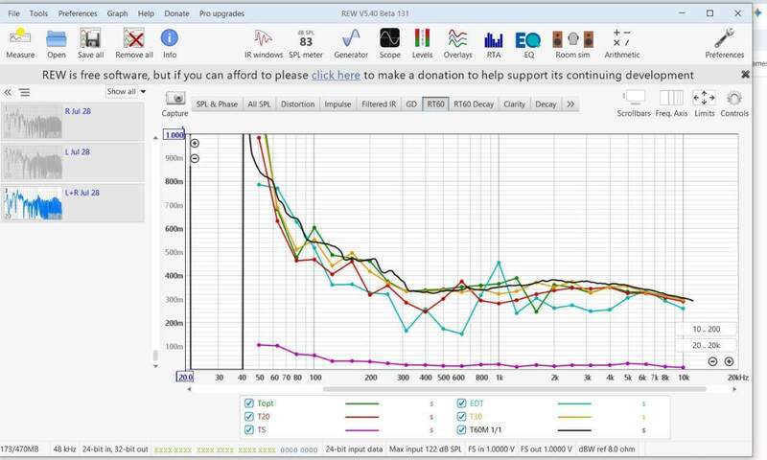Open the SPL meter tool
Image resolution: width=767 pixels, height=460 pixels.
pyautogui.click(x=306, y=43)
